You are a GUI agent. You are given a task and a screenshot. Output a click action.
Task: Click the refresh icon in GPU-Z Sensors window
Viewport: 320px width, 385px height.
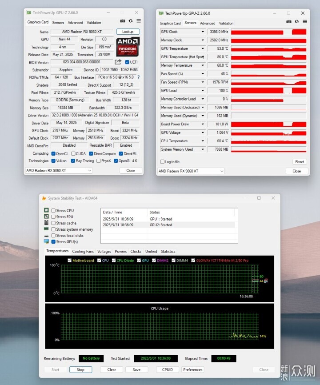[x=297, y=22]
